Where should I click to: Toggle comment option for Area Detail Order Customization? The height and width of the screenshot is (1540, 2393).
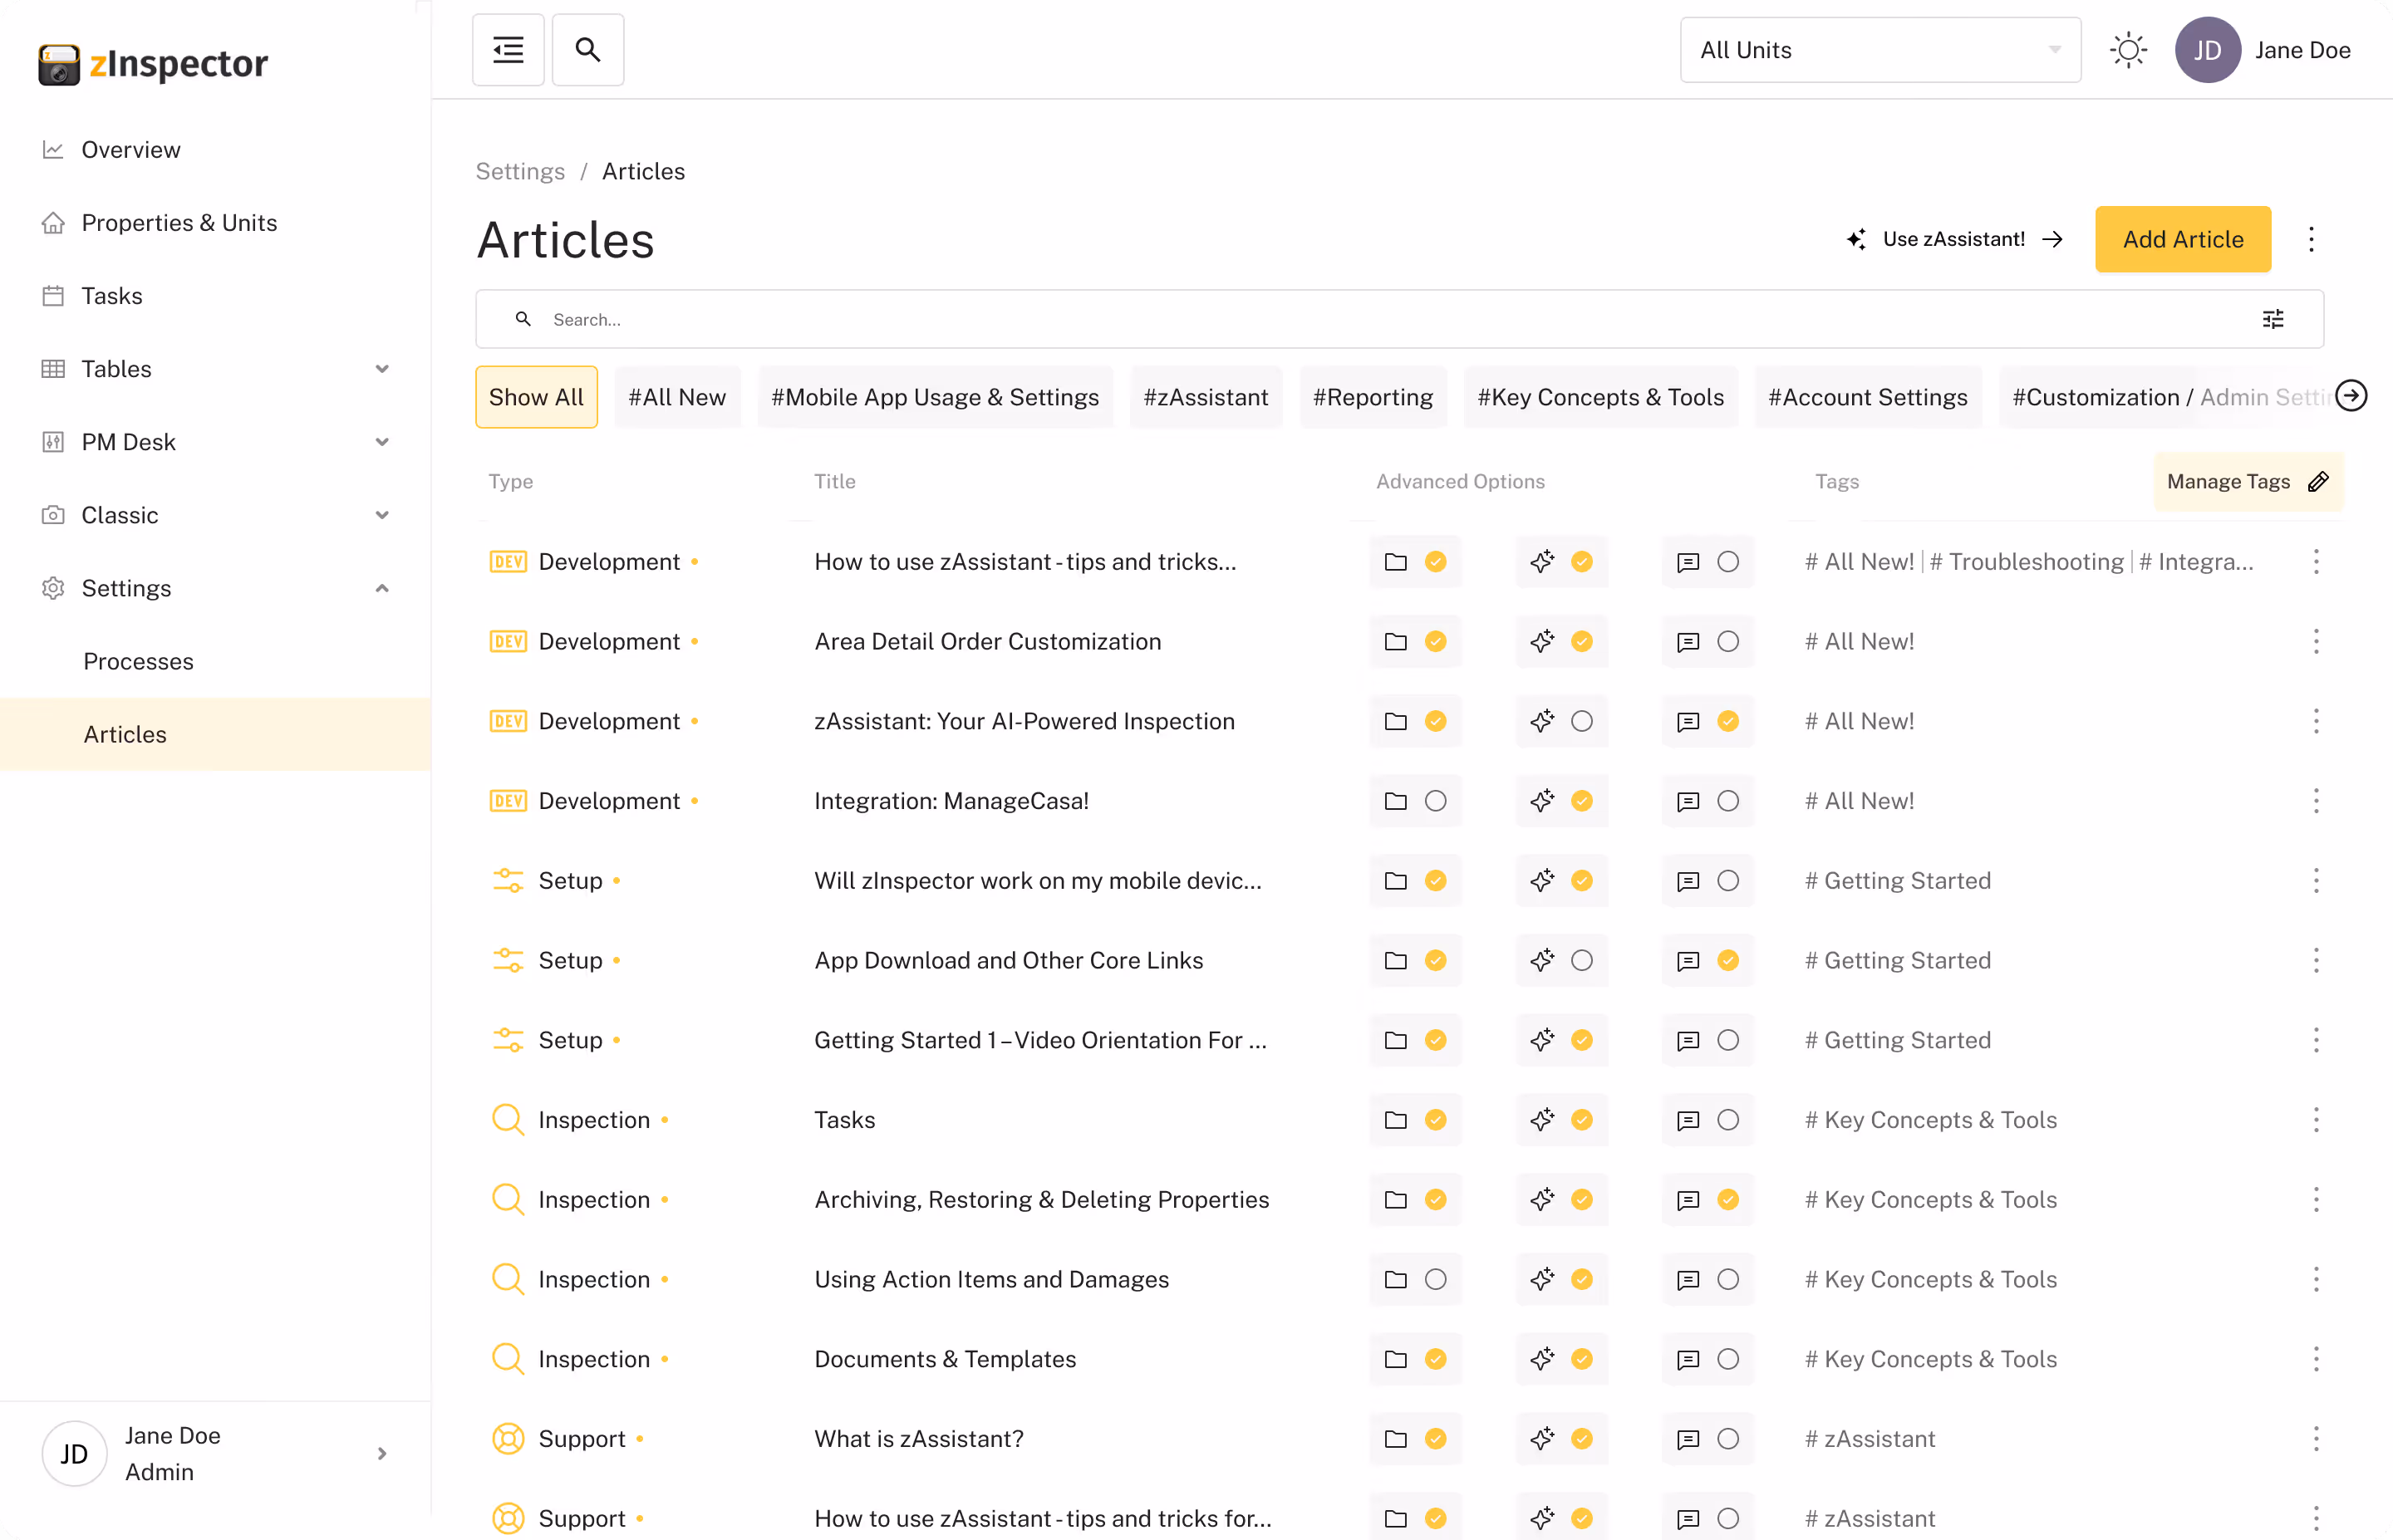[x=1727, y=642]
